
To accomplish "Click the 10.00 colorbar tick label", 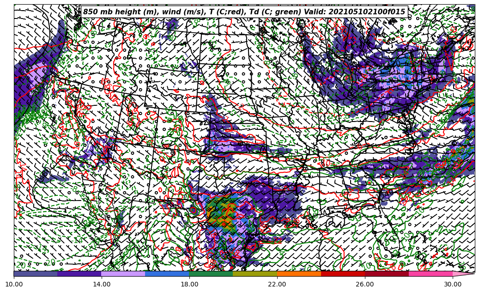I will point(14,285).
